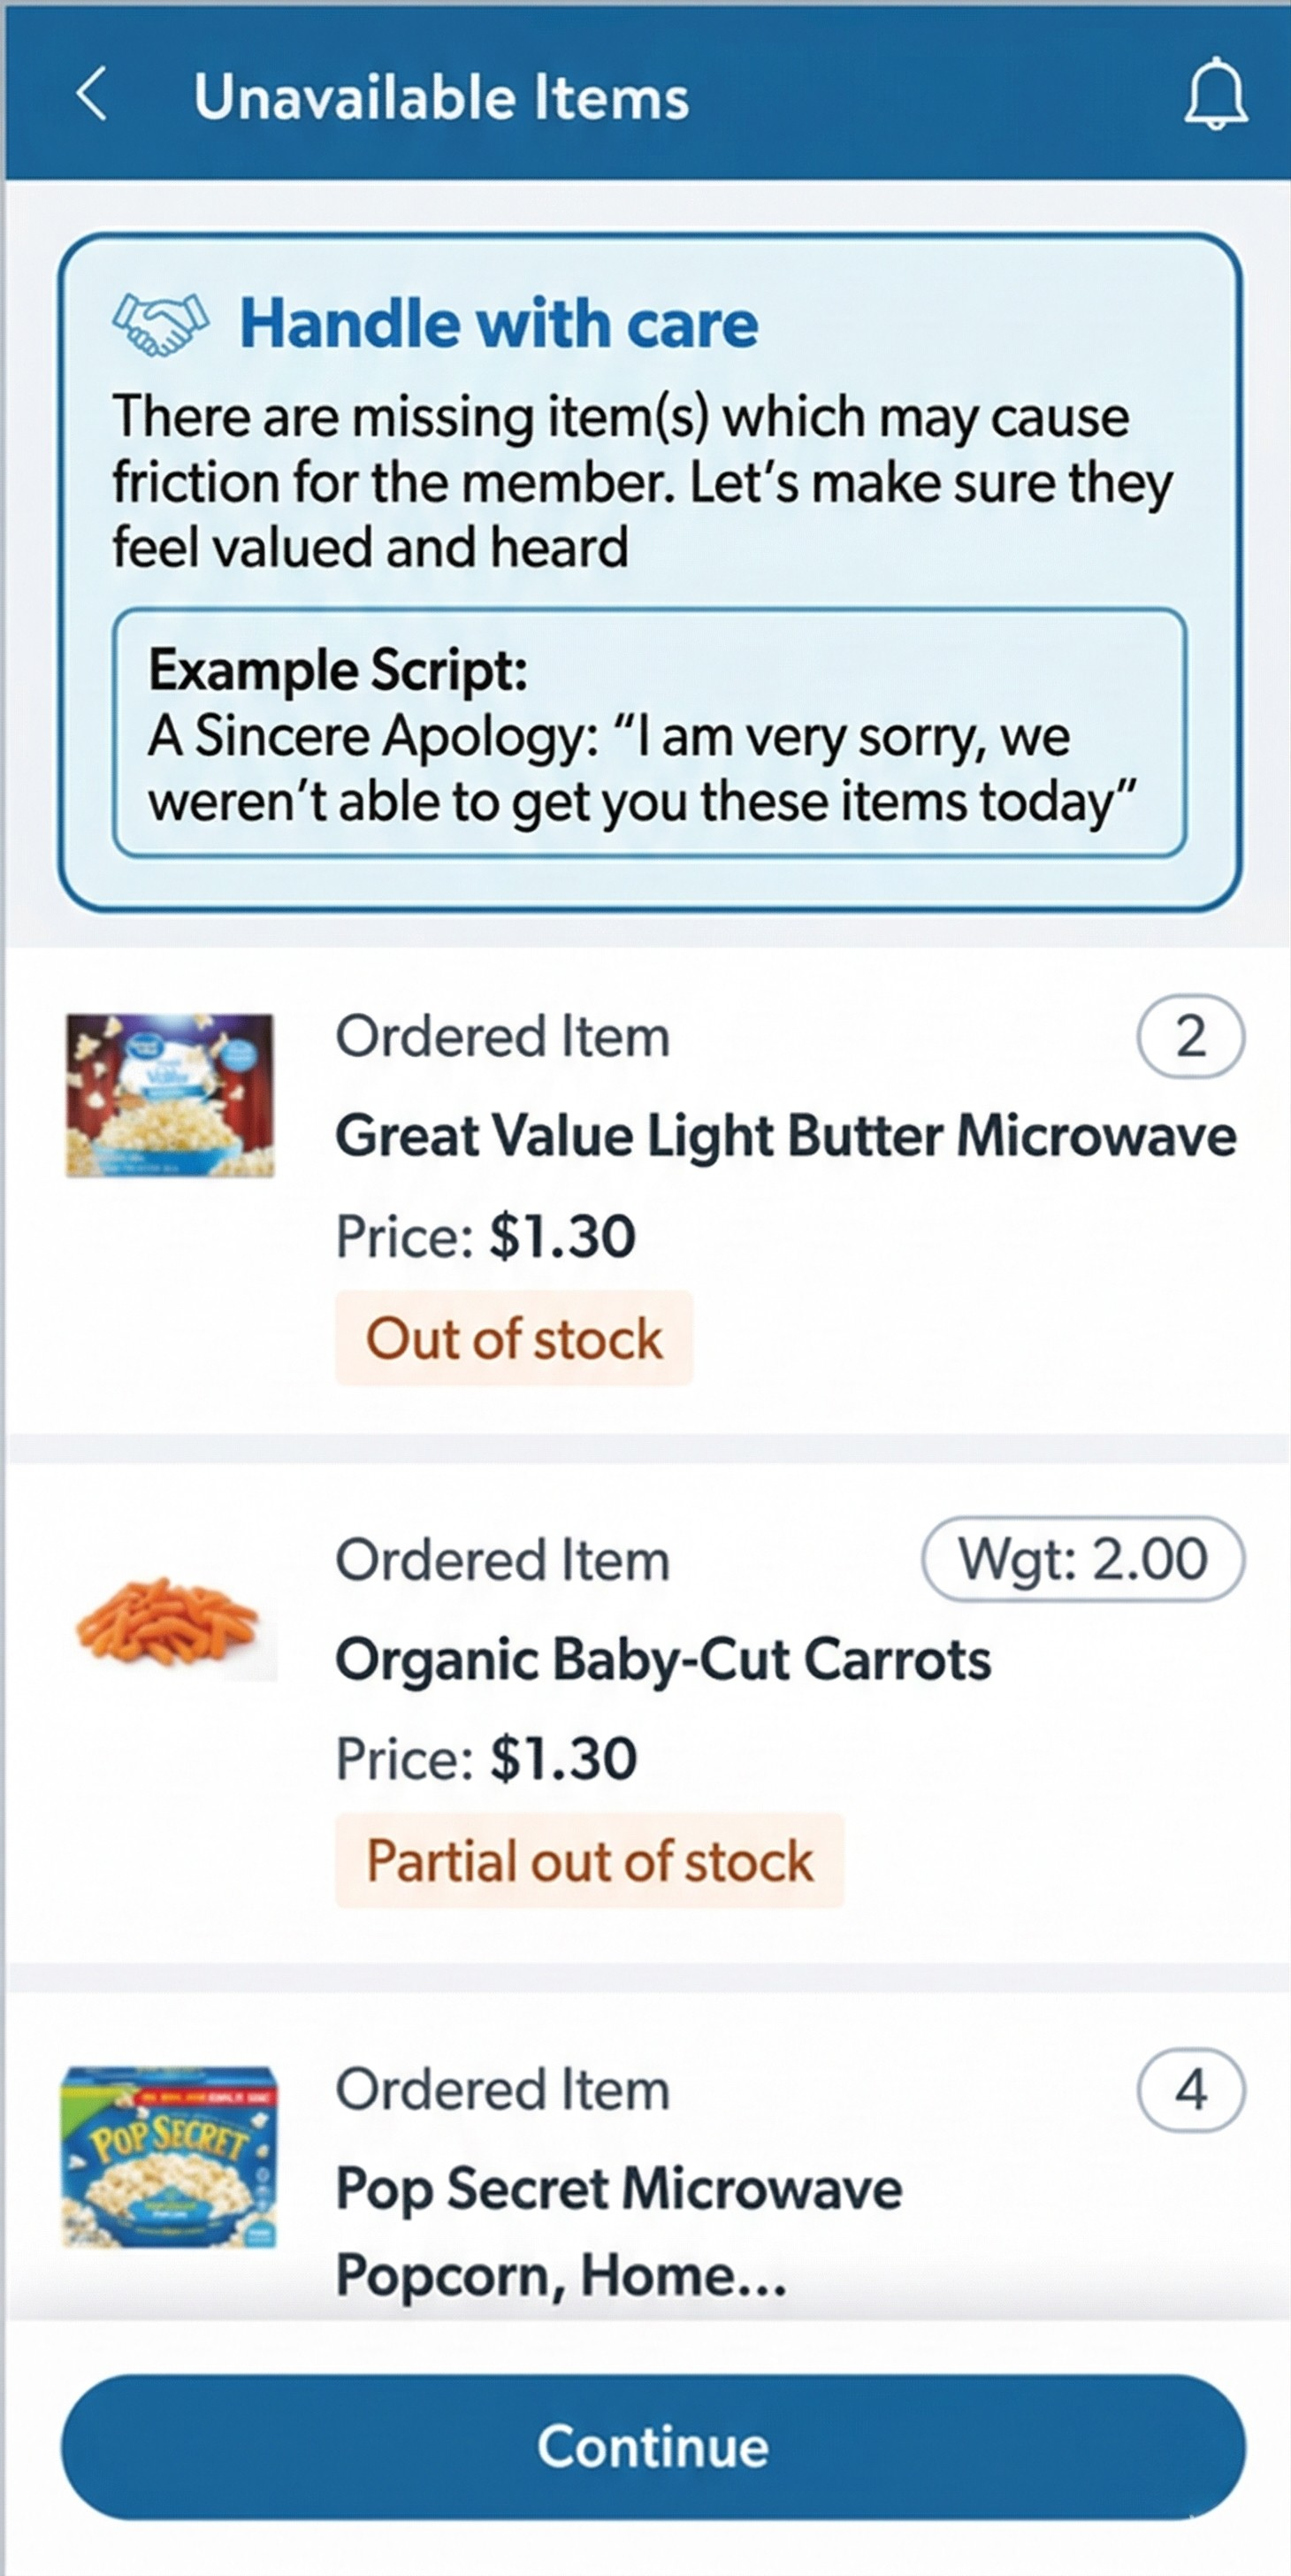Open Organic Baby-Cut Carrots item name
The height and width of the screenshot is (2576, 1291).
pos(662,1659)
